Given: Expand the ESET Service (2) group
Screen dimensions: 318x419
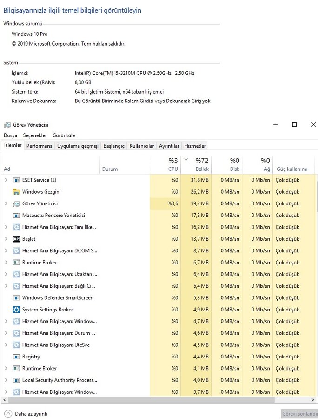Looking at the screenshot, I should point(6,180).
